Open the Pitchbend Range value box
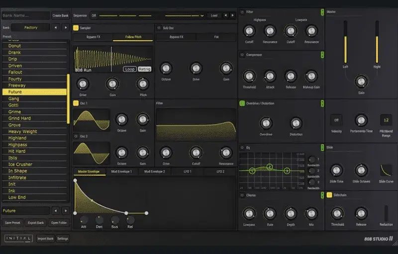 pos(386,120)
